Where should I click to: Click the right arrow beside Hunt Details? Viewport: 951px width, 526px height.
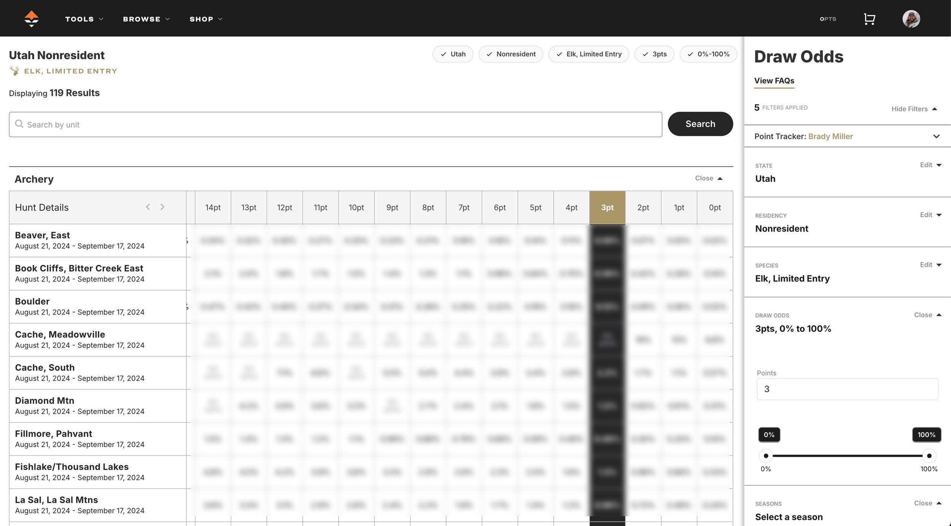[x=163, y=207]
